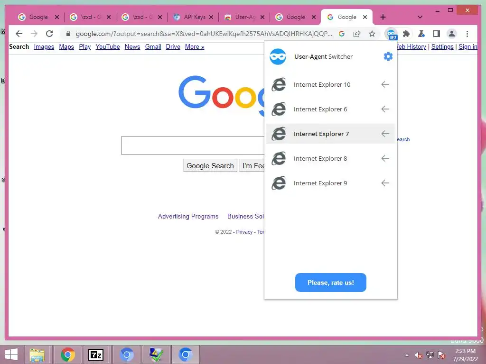Select Internet Explorer 10 user agent
486x364 pixels.
point(330,84)
